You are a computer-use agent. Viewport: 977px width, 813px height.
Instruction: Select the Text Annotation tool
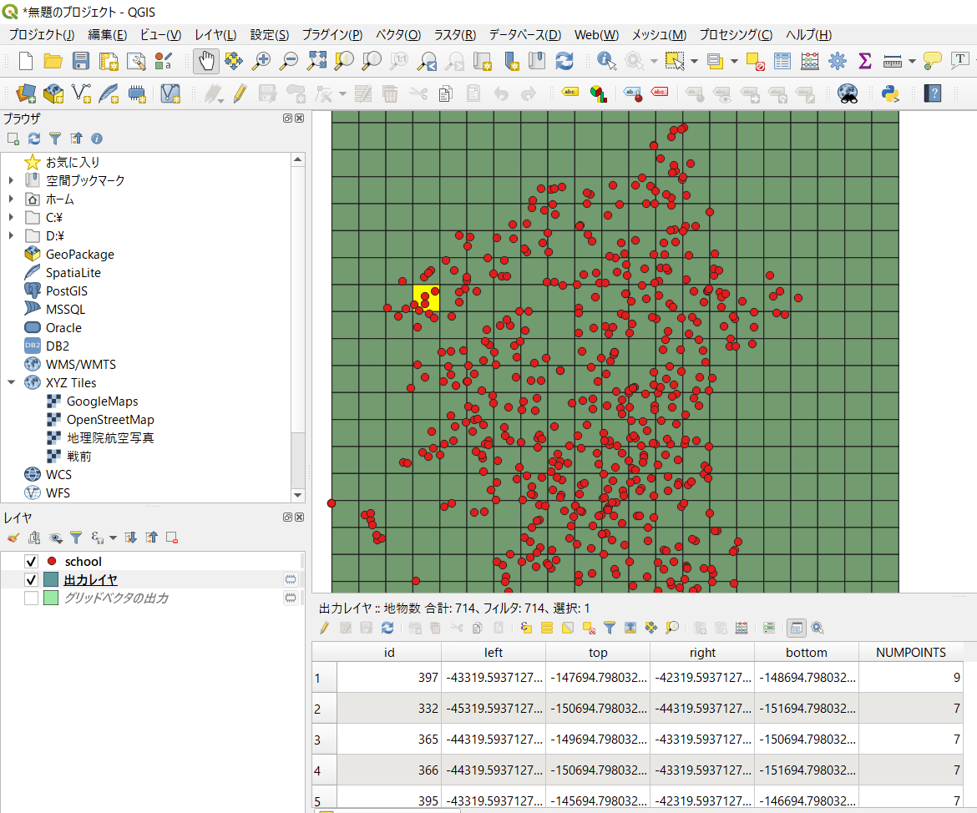[x=960, y=61]
